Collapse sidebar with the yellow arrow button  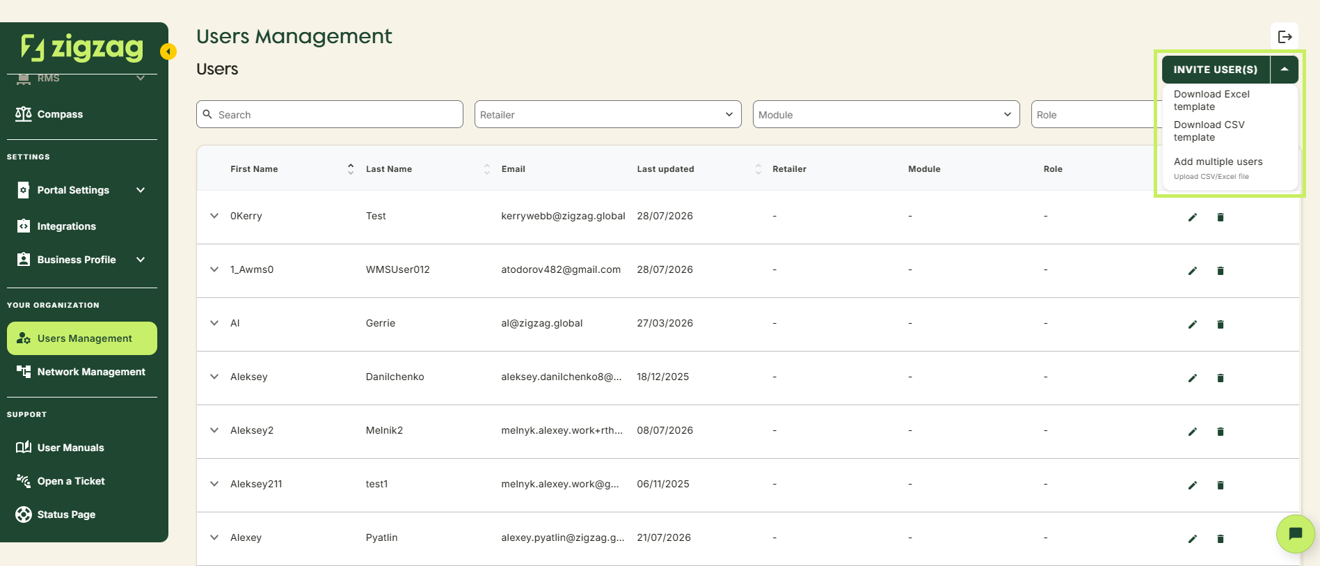point(168,52)
